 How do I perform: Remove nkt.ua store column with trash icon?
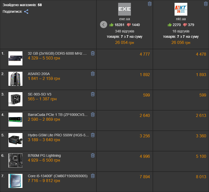pos(206,4)
